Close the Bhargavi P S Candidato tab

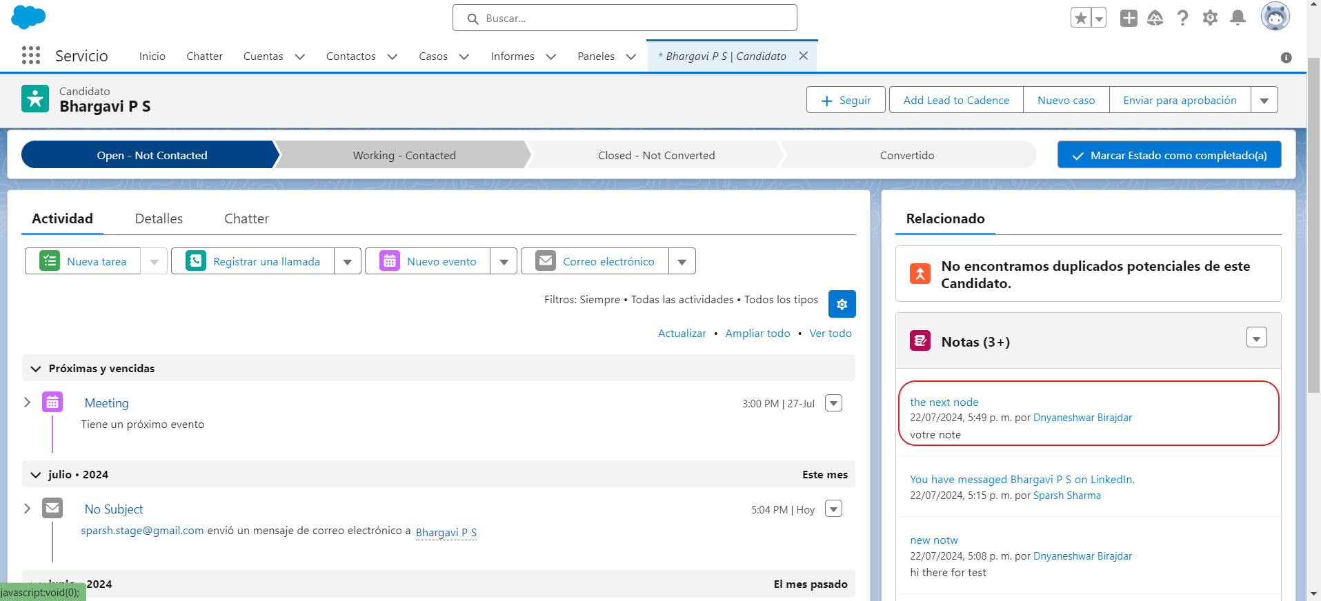tap(804, 56)
